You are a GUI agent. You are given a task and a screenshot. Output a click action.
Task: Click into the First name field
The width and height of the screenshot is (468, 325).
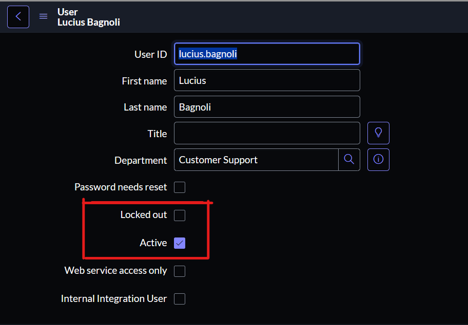(267, 80)
